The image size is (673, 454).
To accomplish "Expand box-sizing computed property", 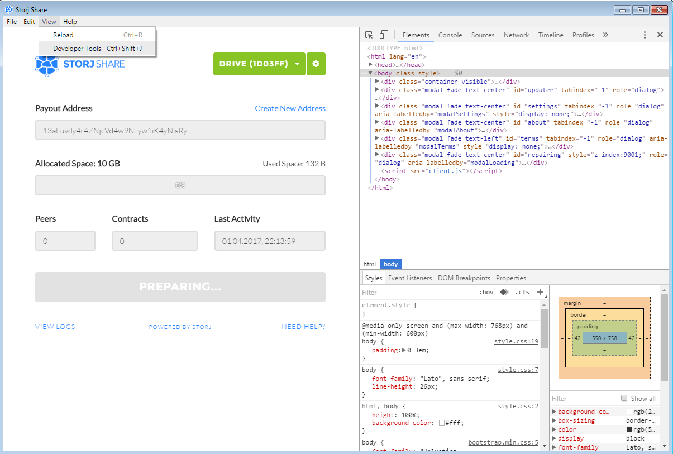I will point(554,420).
